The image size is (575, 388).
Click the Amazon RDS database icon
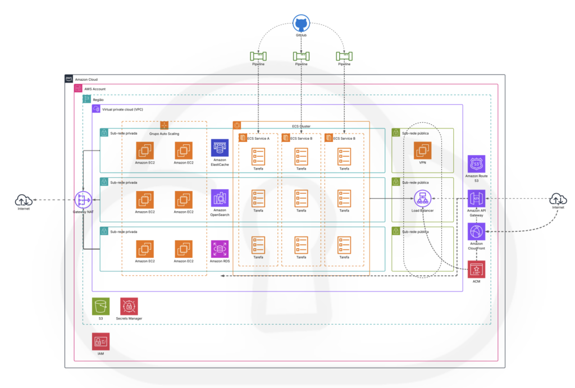pyautogui.click(x=220, y=249)
